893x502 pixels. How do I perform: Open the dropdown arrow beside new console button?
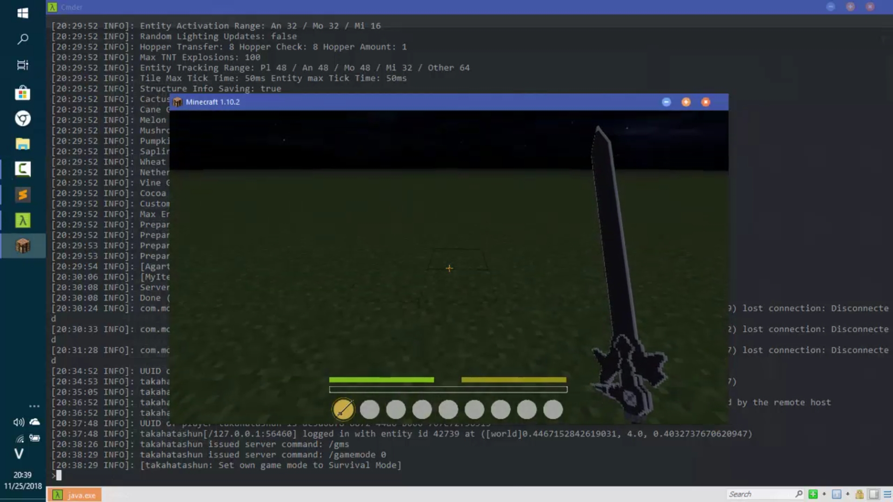824,494
